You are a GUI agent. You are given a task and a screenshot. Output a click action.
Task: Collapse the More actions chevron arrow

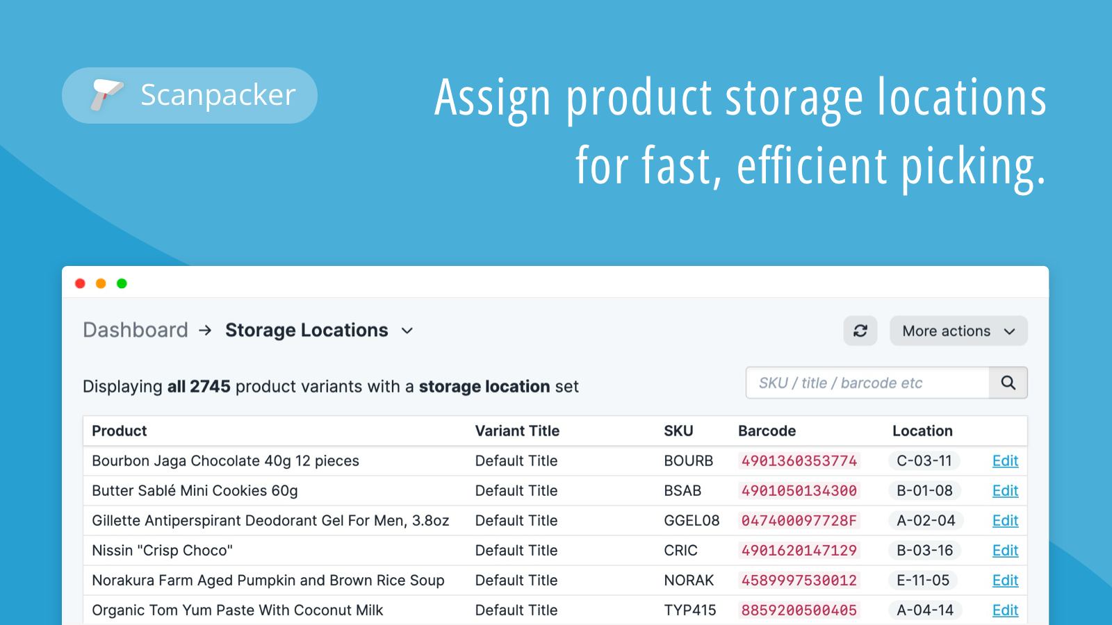(x=1010, y=331)
